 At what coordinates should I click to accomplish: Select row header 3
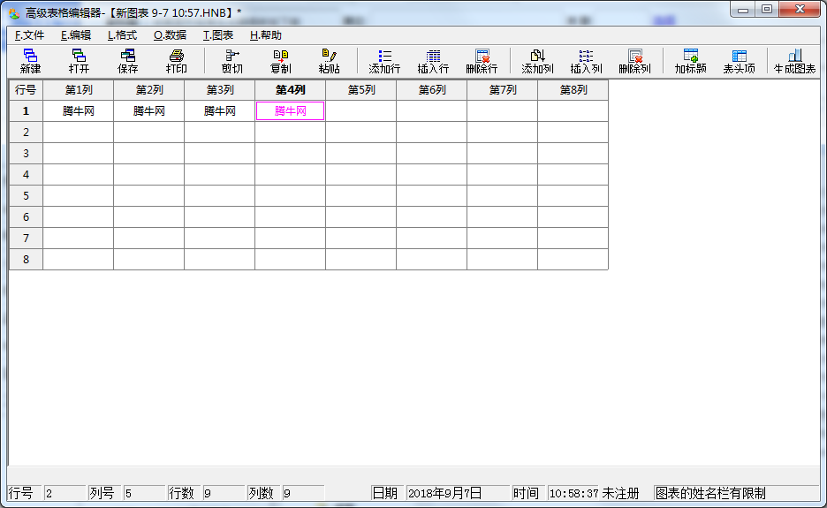tap(26, 154)
